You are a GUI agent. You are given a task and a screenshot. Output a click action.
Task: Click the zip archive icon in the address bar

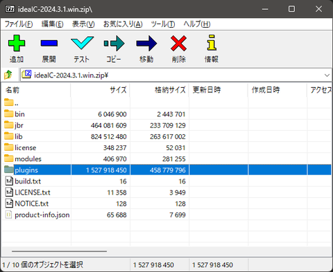(26, 75)
